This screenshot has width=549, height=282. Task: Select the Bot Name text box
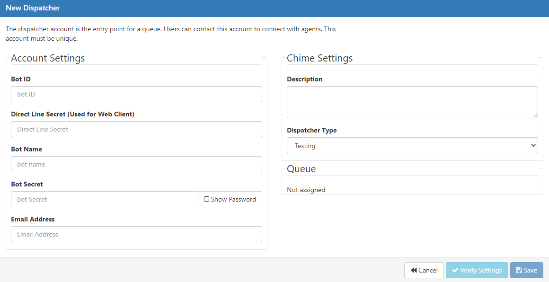point(137,164)
